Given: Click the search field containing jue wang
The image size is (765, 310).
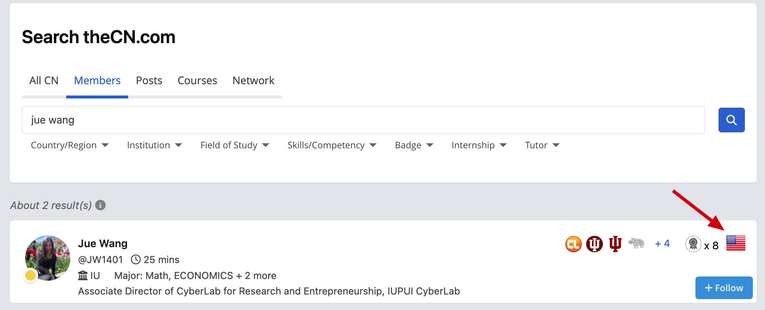Looking at the screenshot, I should (363, 120).
